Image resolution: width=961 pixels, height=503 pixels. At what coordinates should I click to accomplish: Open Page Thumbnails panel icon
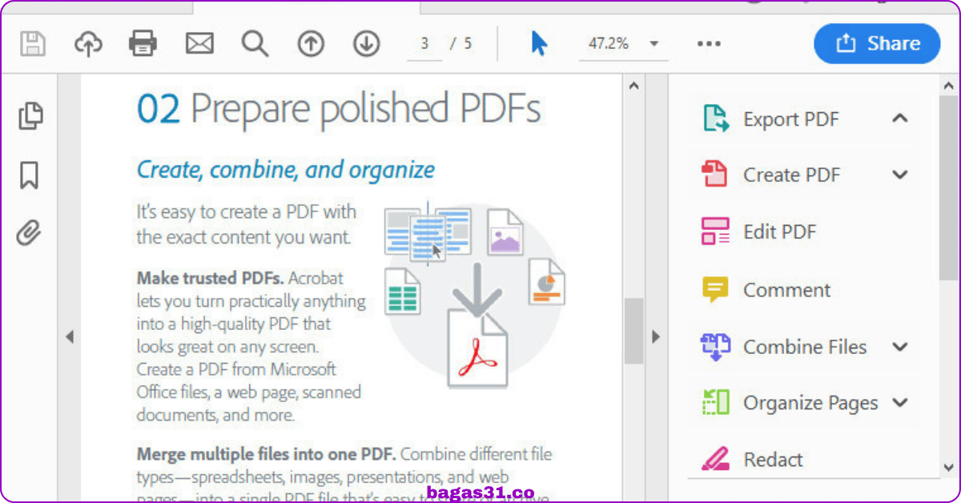tap(30, 115)
